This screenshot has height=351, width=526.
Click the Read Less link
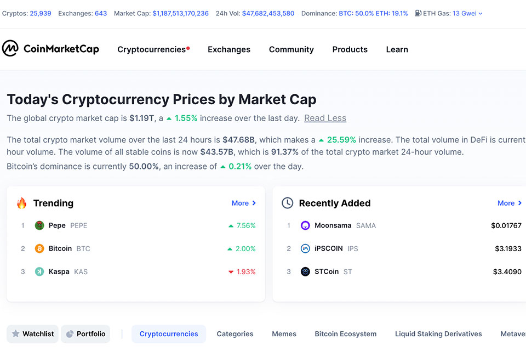coord(325,118)
